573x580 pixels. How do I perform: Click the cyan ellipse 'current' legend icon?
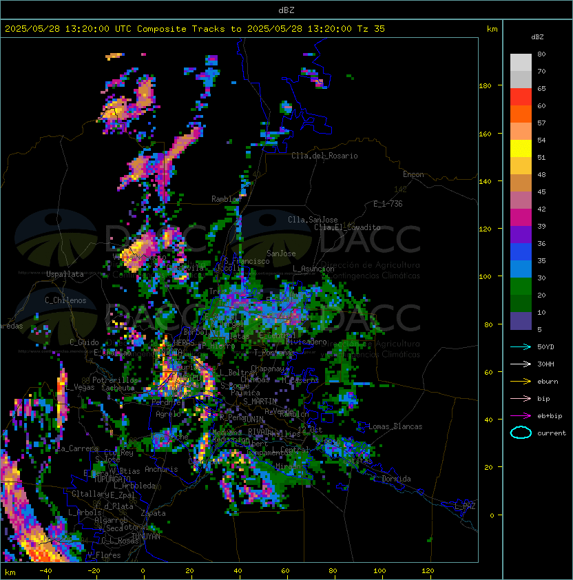coord(521,433)
